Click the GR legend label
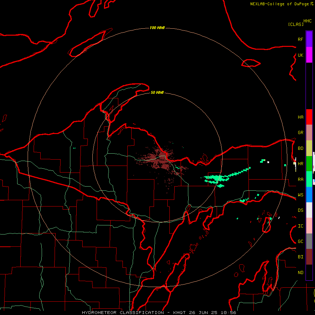This screenshot has width=315, height=315. [300, 133]
